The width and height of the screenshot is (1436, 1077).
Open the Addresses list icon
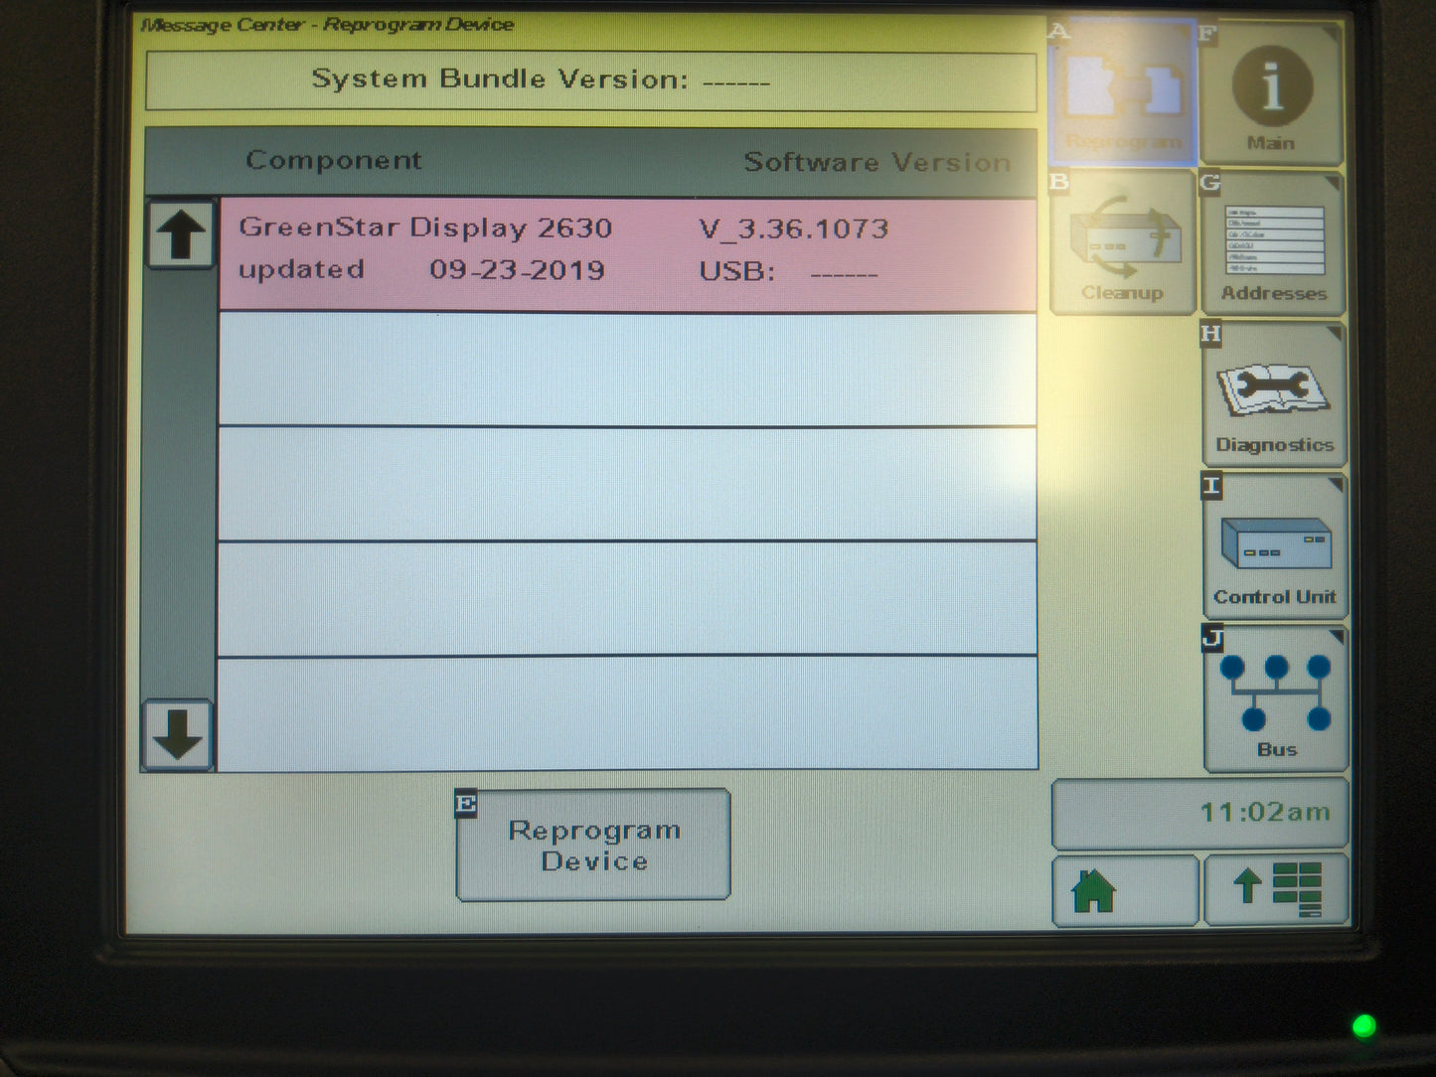pyautogui.click(x=1273, y=243)
